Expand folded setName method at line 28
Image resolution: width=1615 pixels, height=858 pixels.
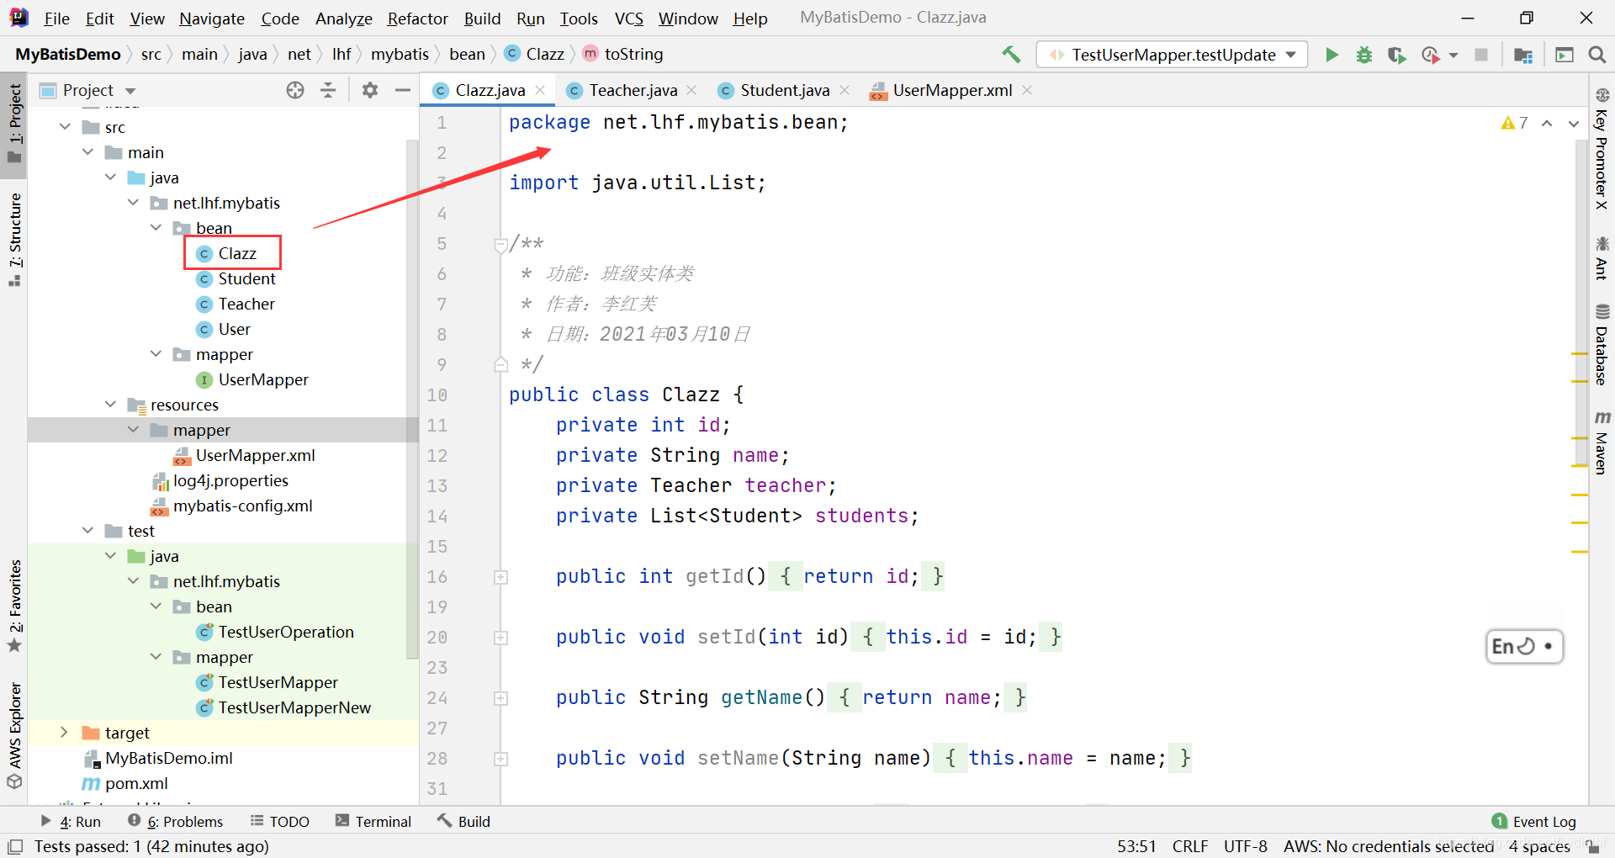click(x=500, y=759)
